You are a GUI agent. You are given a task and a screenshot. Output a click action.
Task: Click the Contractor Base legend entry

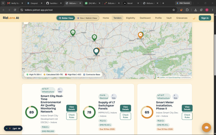coord(92,74)
